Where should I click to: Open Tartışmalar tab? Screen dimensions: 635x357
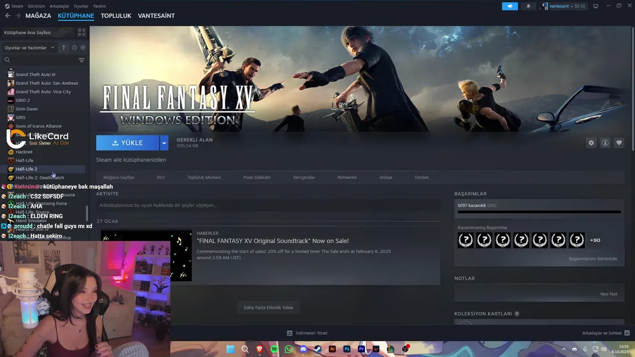304,177
